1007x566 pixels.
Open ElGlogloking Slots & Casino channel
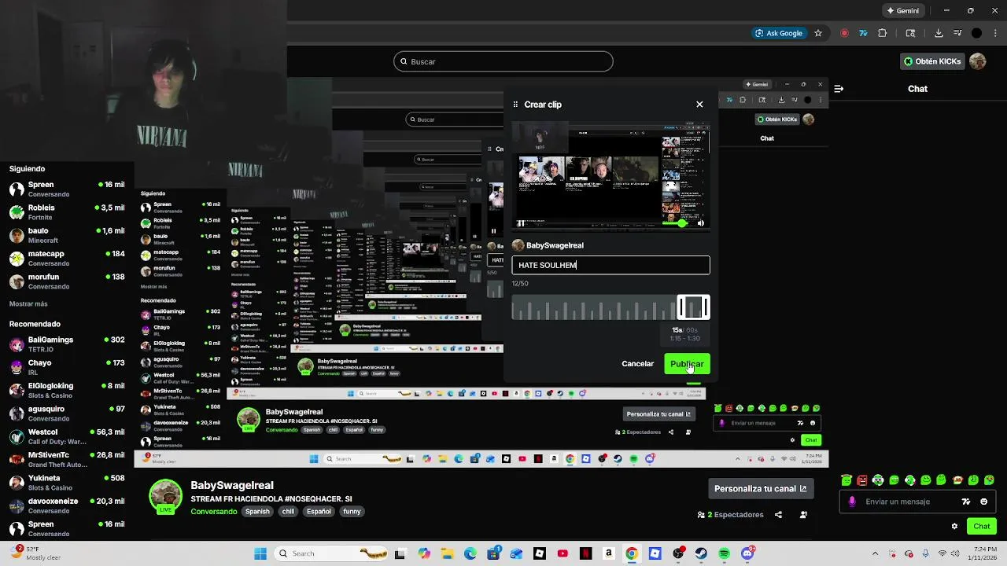pyautogui.click(x=67, y=391)
